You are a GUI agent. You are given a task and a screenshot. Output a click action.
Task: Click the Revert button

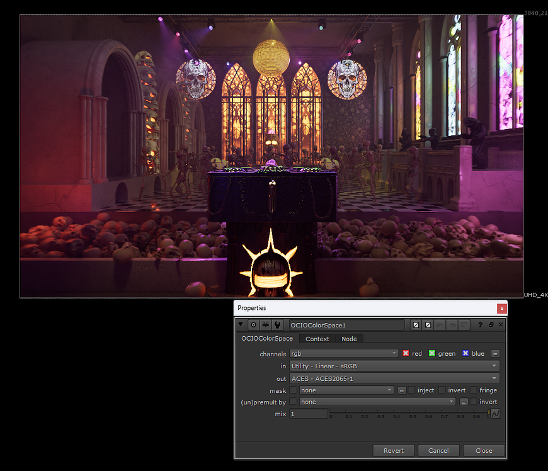point(394,450)
